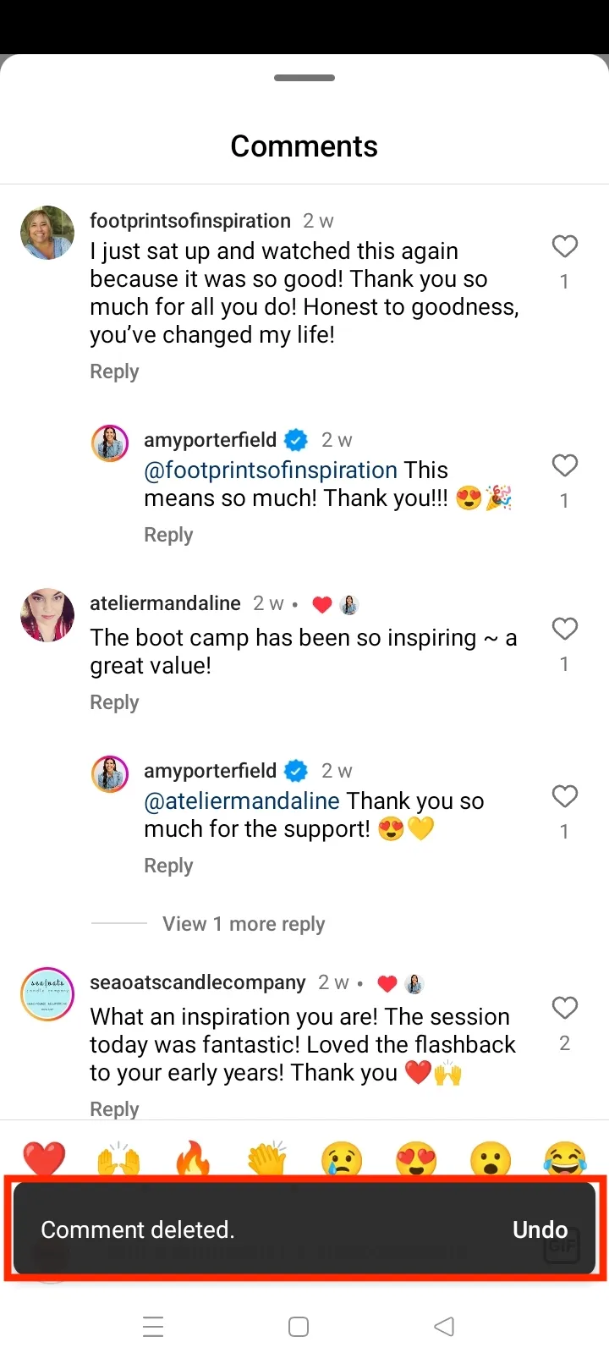Reply to ateliermandaline's comment
The height and width of the screenshot is (1364, 609).
pyautogui.click(x=114, y=702)
